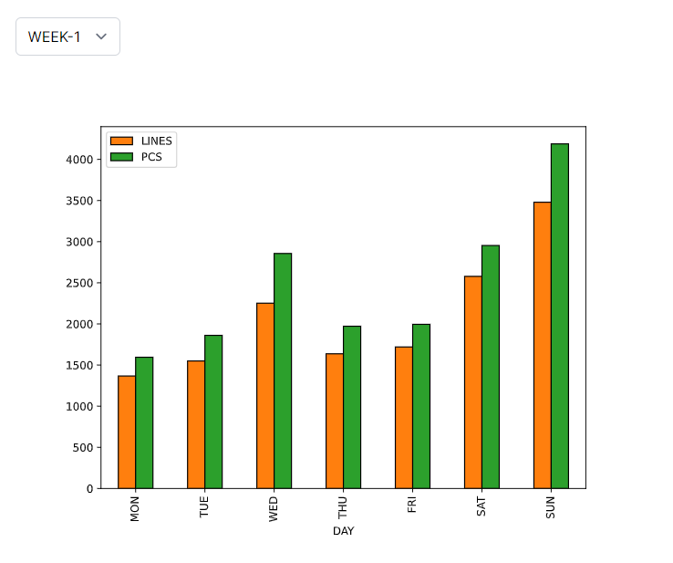Select the green PCS bar for WED
Image resolution: width=673 pixels, height=563 pixels.
(x=283, y=370)
